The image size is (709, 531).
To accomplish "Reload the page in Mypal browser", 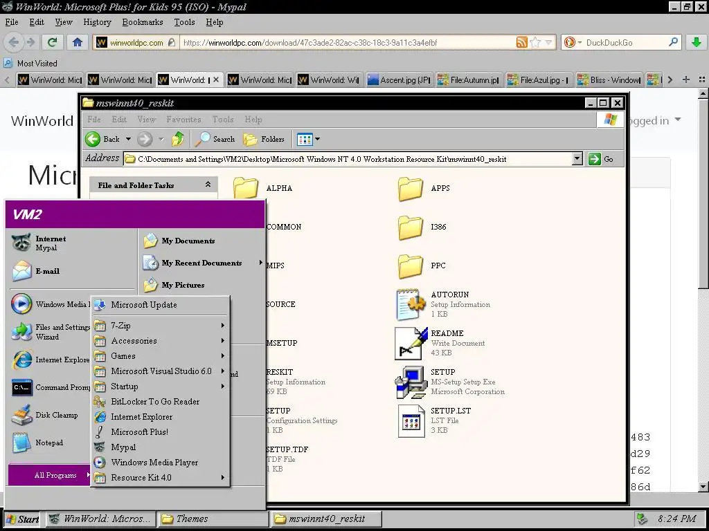I will pos(52,42).
